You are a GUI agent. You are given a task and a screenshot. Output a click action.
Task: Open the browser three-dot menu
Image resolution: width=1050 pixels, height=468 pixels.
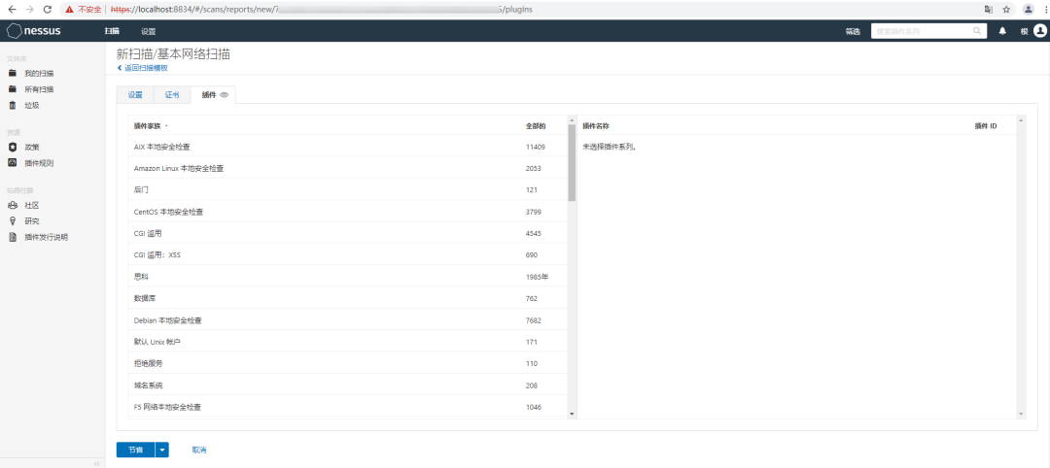[1044, 10]
